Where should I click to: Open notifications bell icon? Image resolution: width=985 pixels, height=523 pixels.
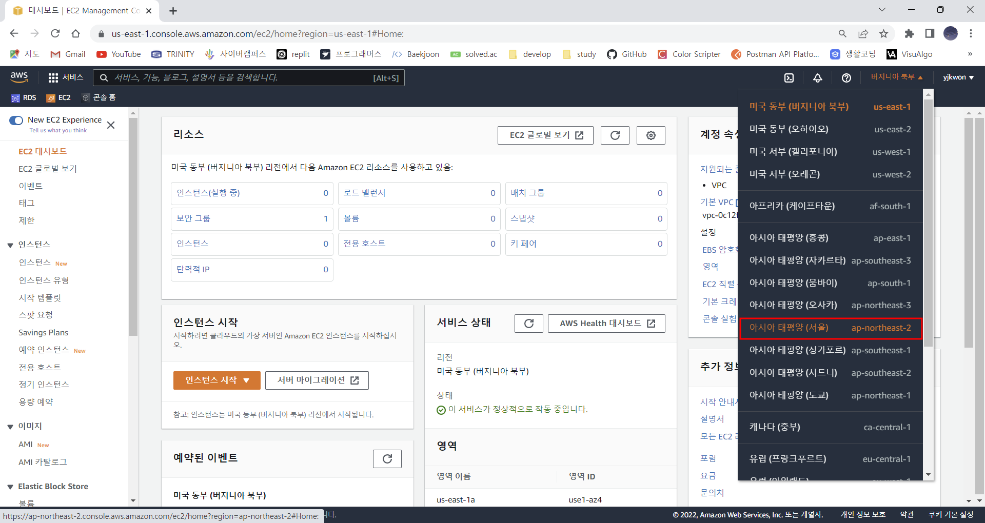coord(818,78)
